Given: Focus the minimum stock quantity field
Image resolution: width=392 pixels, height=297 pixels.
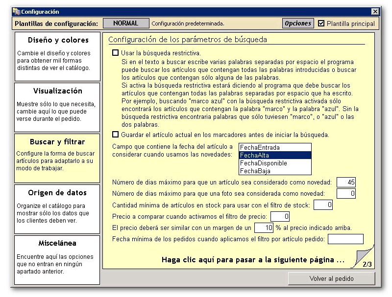Looking at the screenshot, I should point(323,205).
